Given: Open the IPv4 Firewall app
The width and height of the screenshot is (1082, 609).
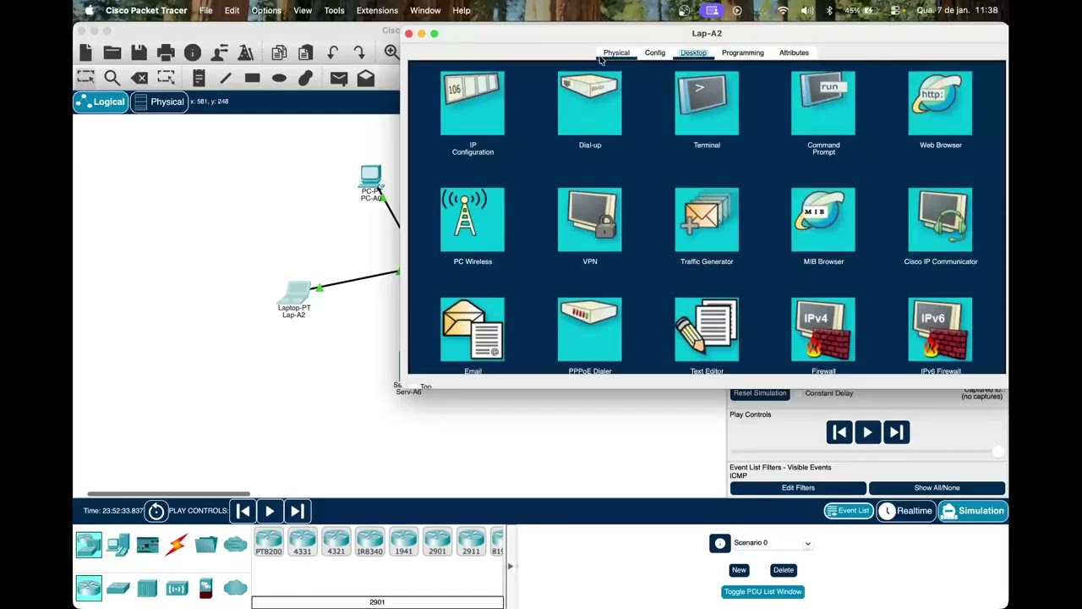Looking at the screenshot, I should click(x=823, y=330).
